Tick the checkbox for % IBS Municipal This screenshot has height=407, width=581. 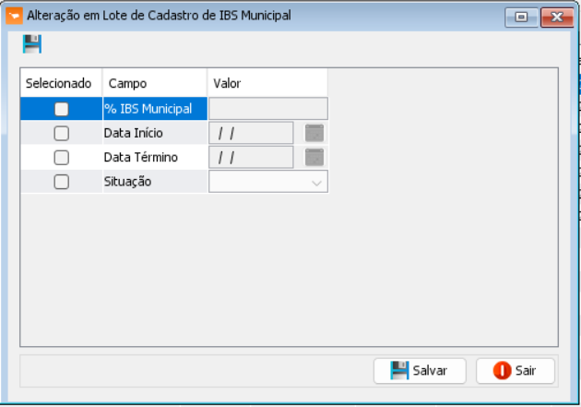point(62,109)
